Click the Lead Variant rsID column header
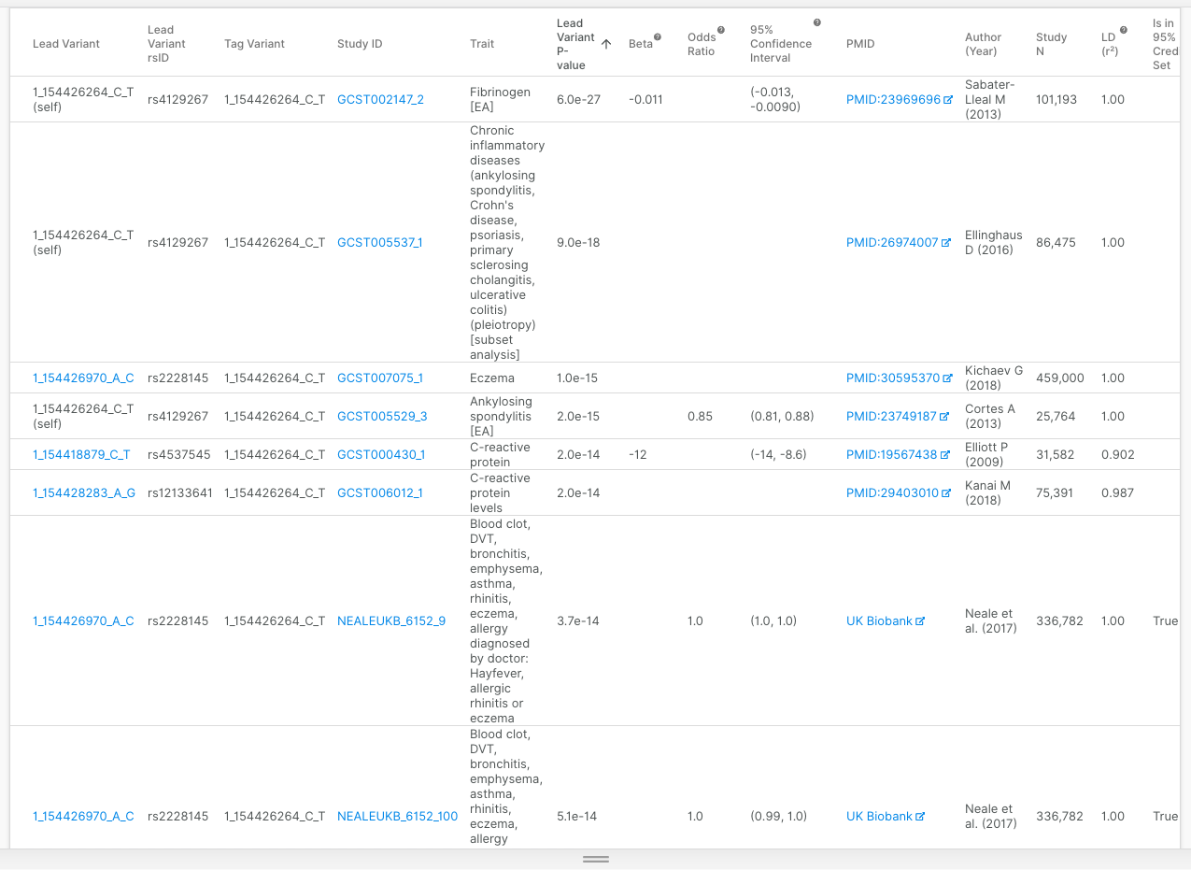 (166, 44)
